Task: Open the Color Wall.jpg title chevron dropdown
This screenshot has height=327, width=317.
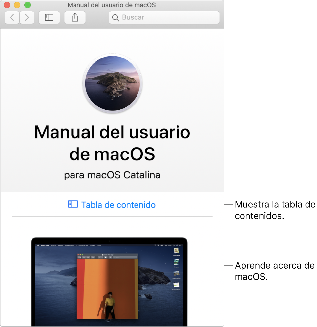Action: point(114,255)
